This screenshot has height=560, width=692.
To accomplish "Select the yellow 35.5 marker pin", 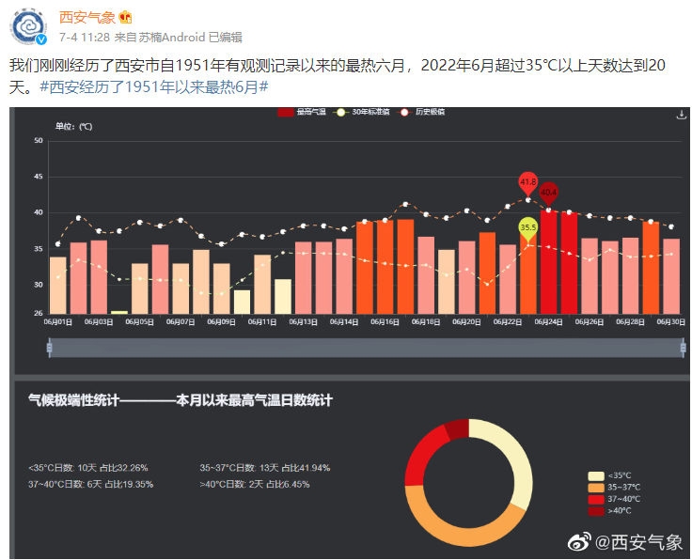I will (x=527, y=229).
